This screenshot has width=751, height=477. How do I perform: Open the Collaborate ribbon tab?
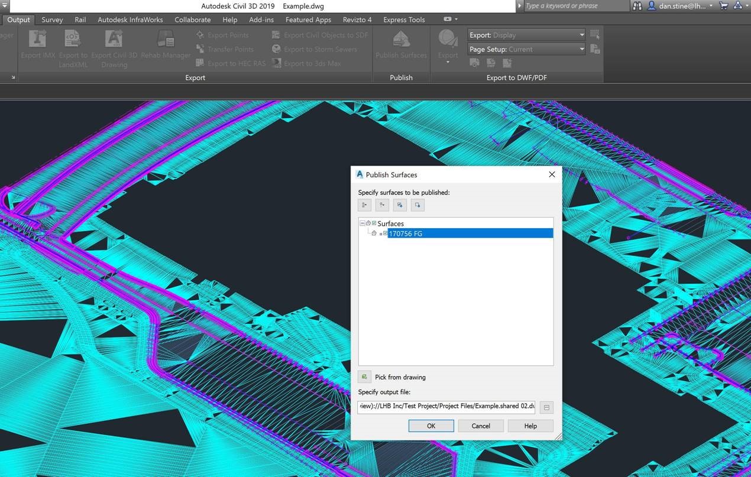(192, 20)
